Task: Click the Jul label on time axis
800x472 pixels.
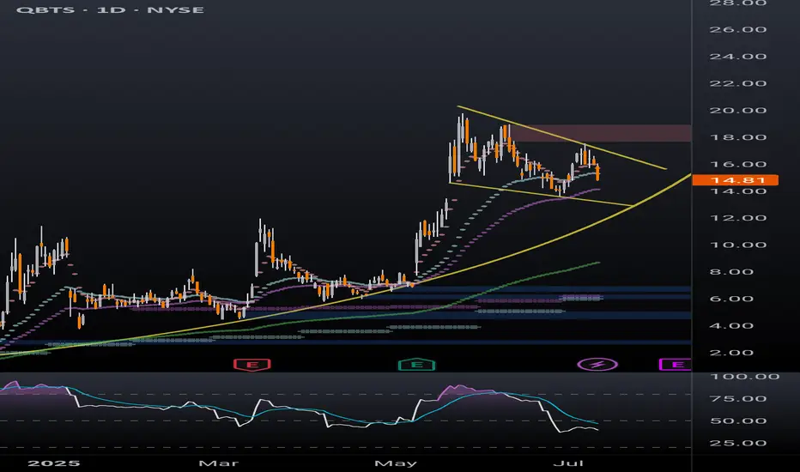Action: point(568,463)
